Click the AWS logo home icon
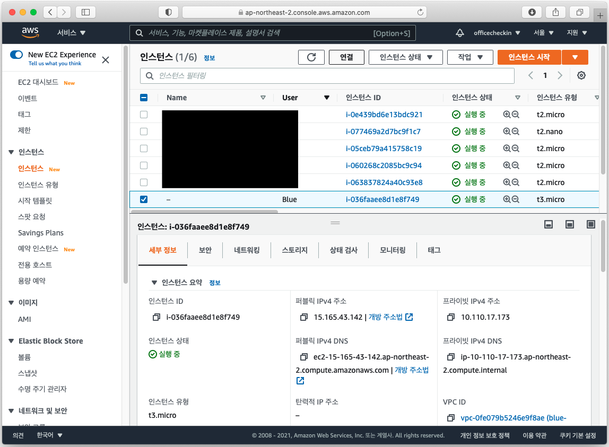 point(30,33)
